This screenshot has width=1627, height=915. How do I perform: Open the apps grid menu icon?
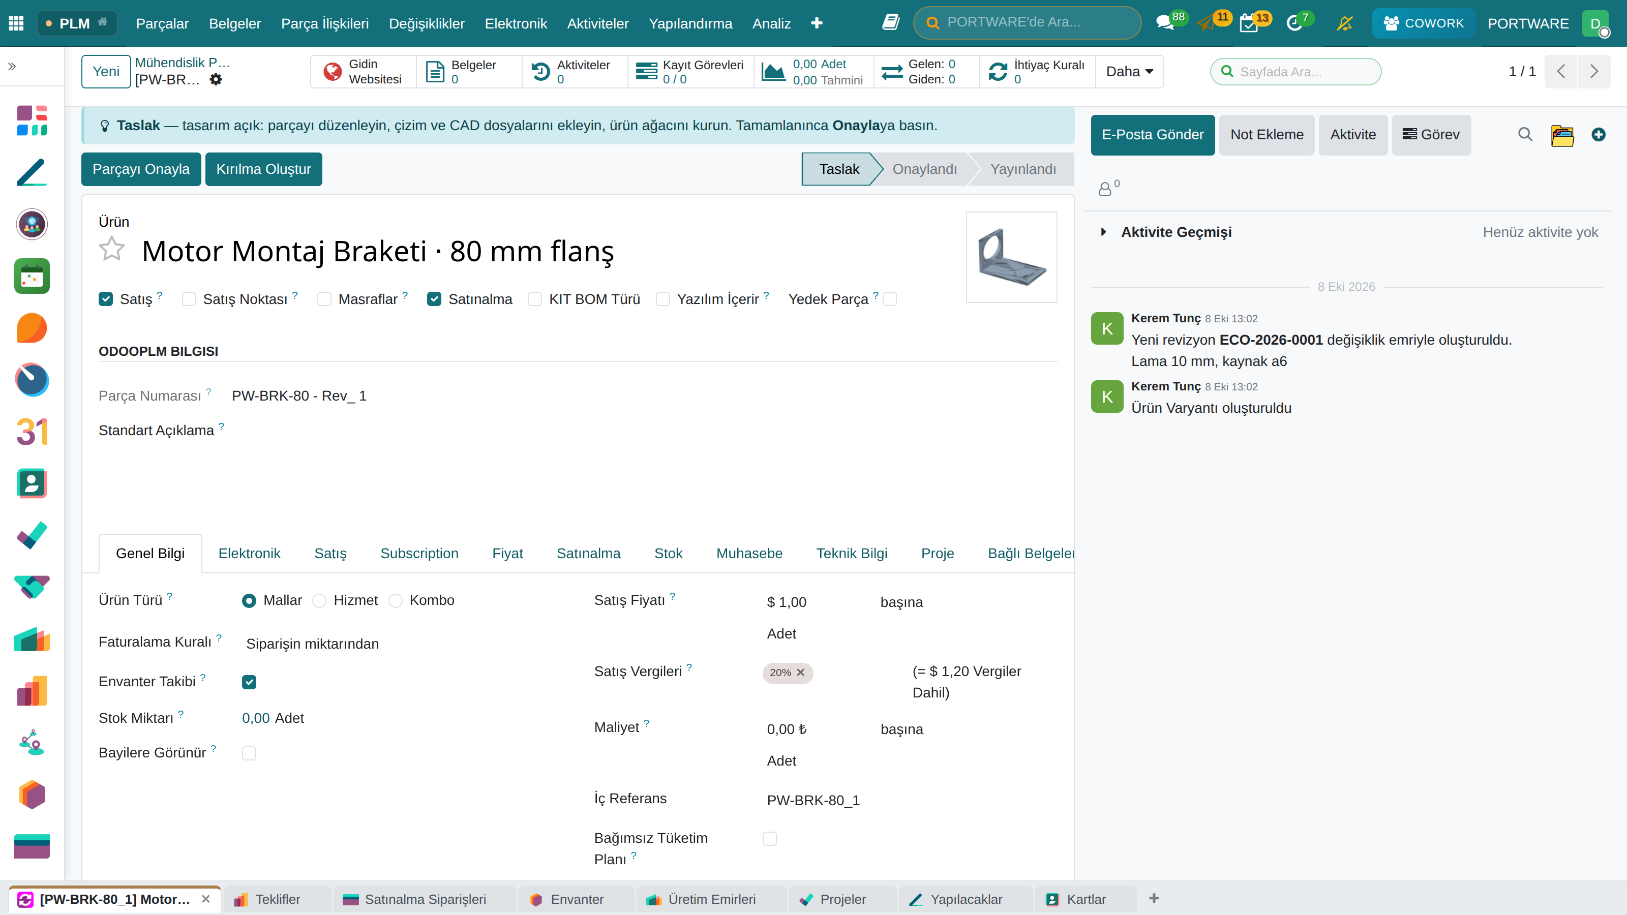[x=16, y=23]
